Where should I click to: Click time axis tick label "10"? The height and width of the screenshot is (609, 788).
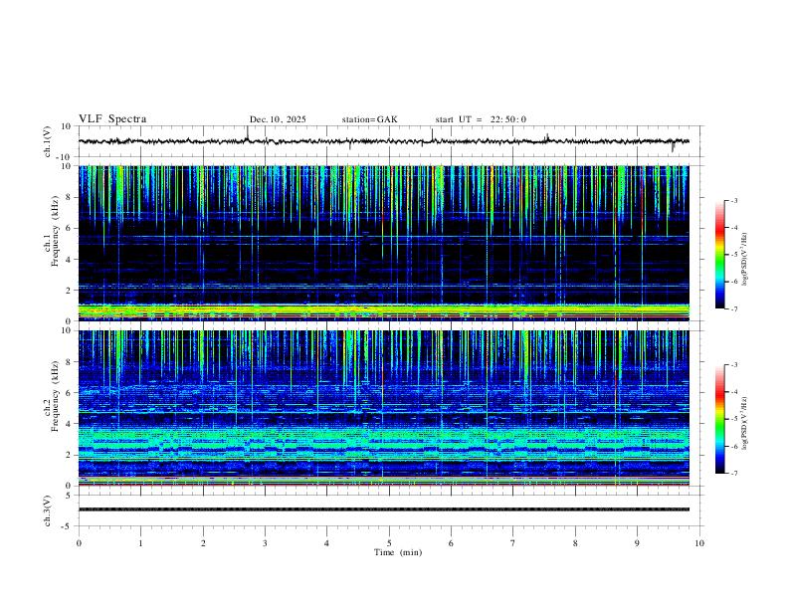[x=699, y=543]
